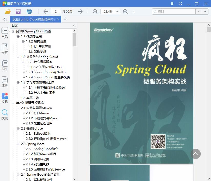Enter fullscreen mode from the title bar
211x181 pixels.
(x=180, y=4)
